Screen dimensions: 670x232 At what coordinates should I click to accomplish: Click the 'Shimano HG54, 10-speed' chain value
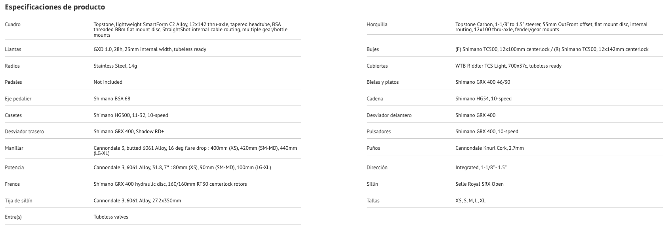(x=483, y=99)
